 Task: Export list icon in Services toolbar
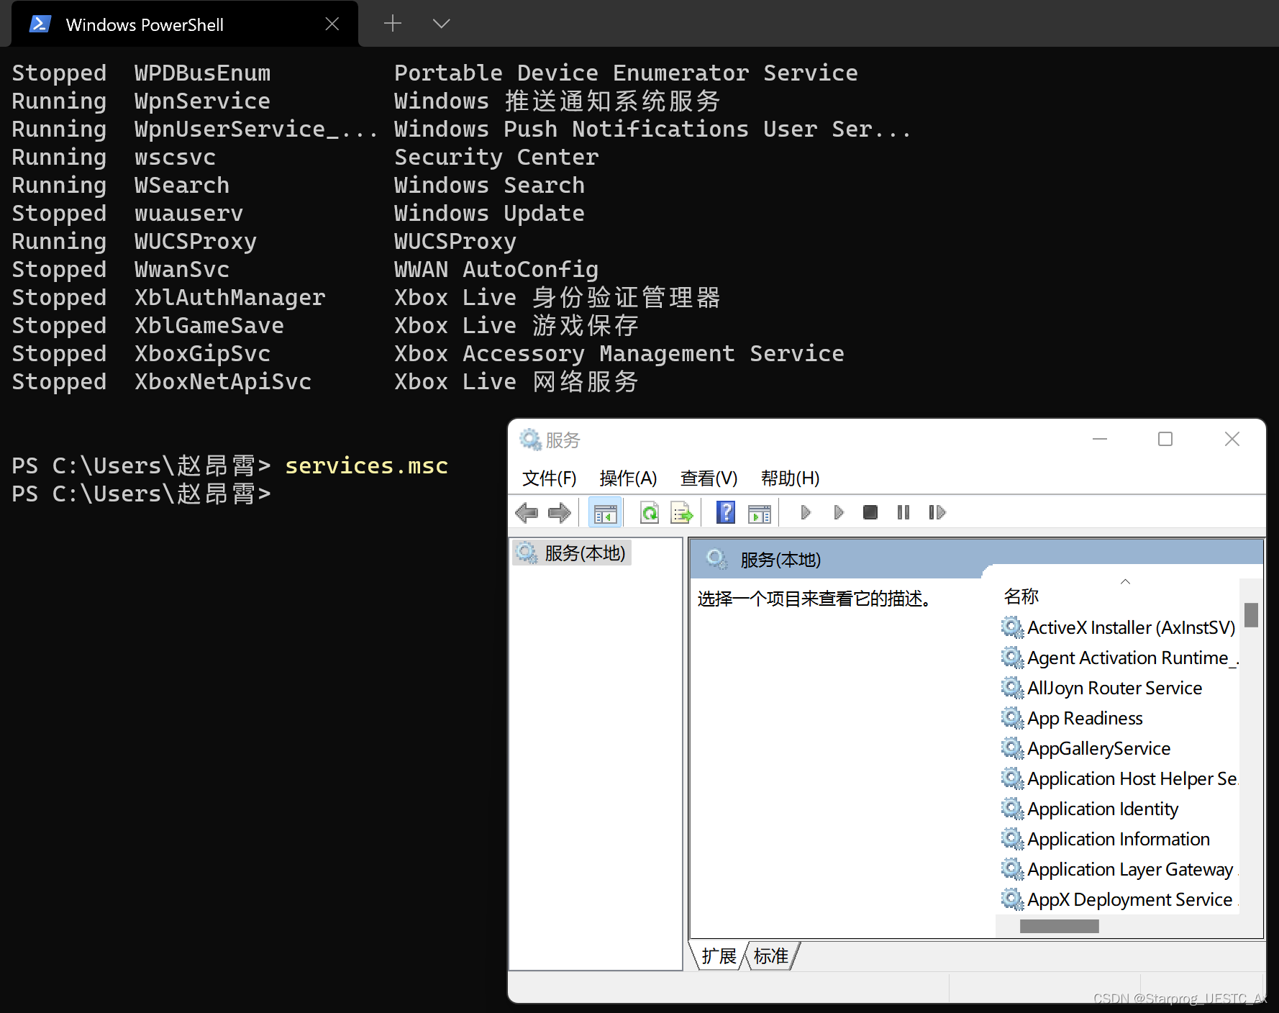pos(681,512)
